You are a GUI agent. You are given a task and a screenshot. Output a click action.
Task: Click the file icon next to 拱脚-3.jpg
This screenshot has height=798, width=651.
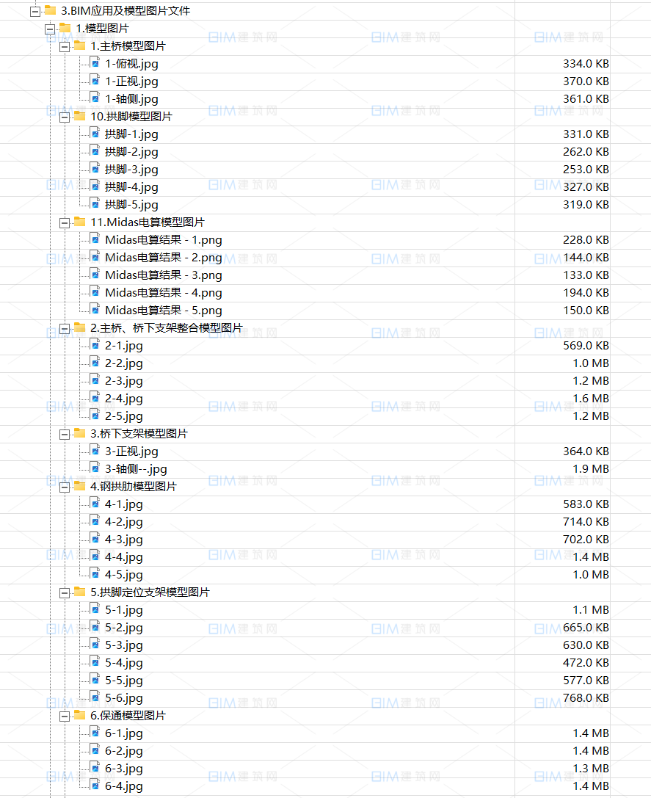coord(95,169)
